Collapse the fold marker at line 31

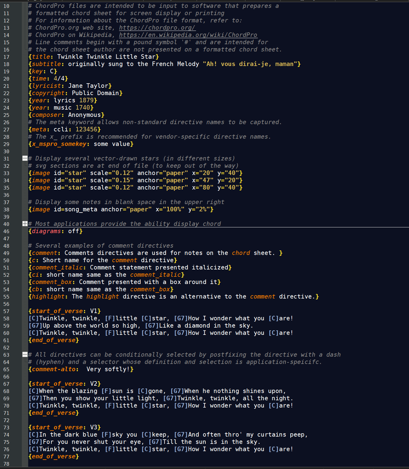tap(25, 158)
